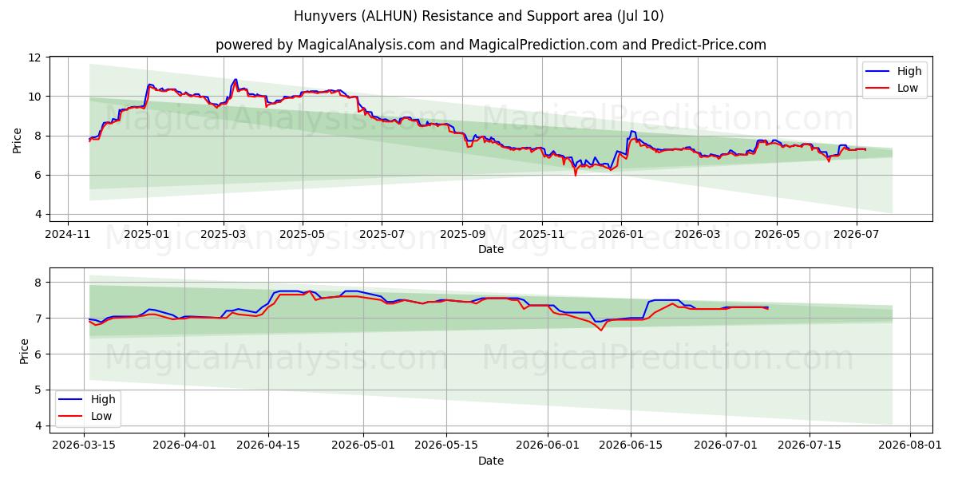Click 'High' in the top chart legend
The image size is (958, 479).
tap(909, 71)
